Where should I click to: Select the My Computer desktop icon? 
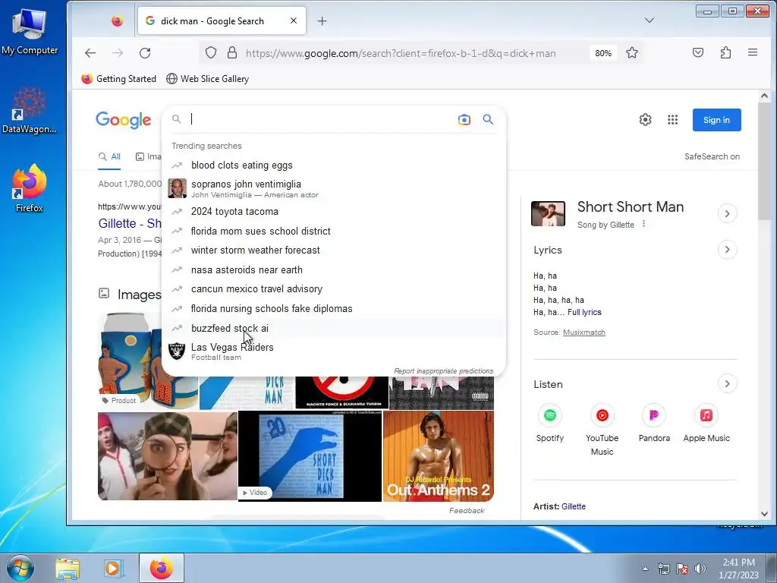[x=30, y=31]
